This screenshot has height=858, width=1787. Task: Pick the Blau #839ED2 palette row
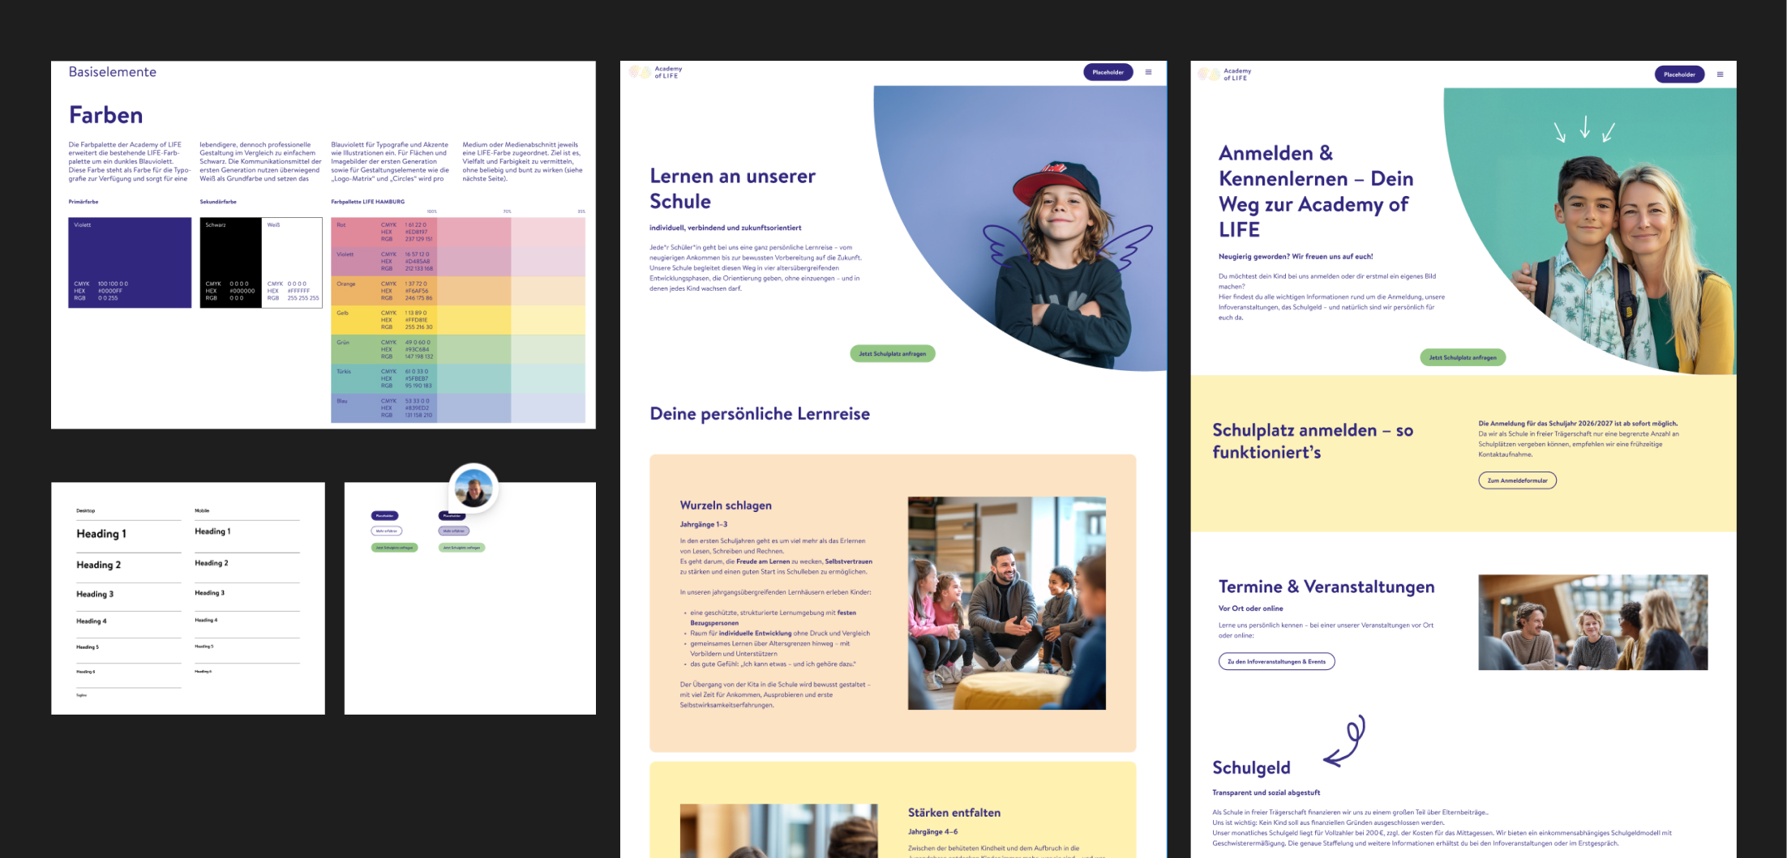click(458, 408)
